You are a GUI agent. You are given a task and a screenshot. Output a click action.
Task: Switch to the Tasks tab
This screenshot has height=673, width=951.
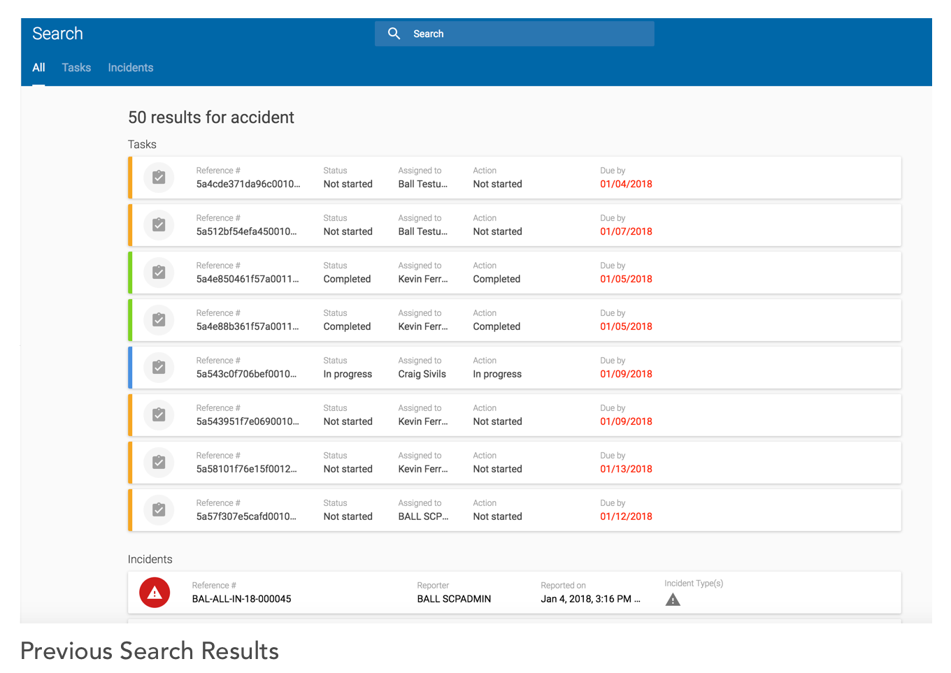coord(76,68)
